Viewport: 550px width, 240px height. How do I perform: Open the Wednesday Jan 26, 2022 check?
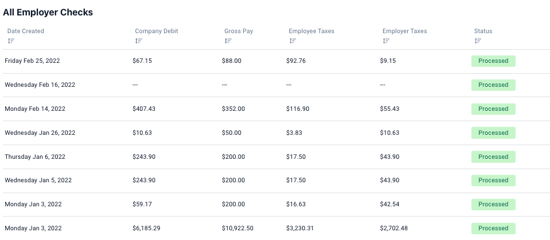coord(276,133)
